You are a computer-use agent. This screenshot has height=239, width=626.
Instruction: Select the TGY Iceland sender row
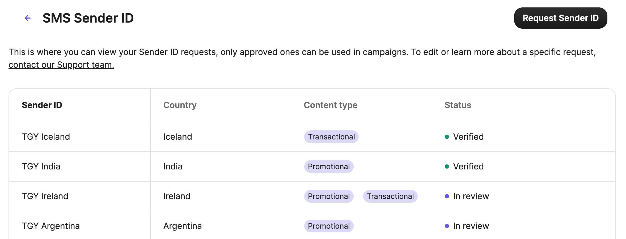pyautogui.click(x=46, y=137)
